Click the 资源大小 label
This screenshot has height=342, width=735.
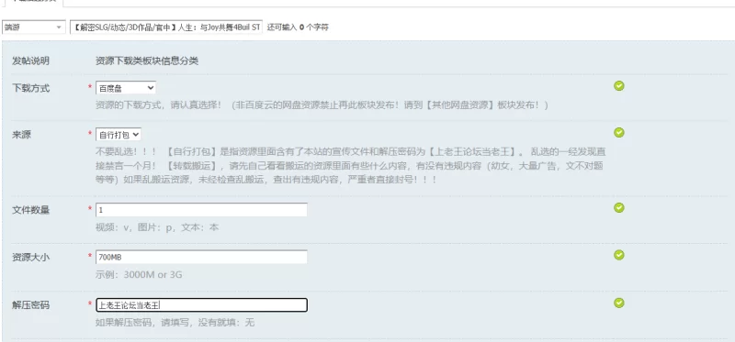tap(30, 257)
